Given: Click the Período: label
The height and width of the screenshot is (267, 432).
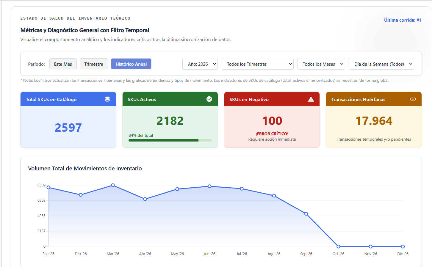Looking at the screenshot, I should coord(36,64).
